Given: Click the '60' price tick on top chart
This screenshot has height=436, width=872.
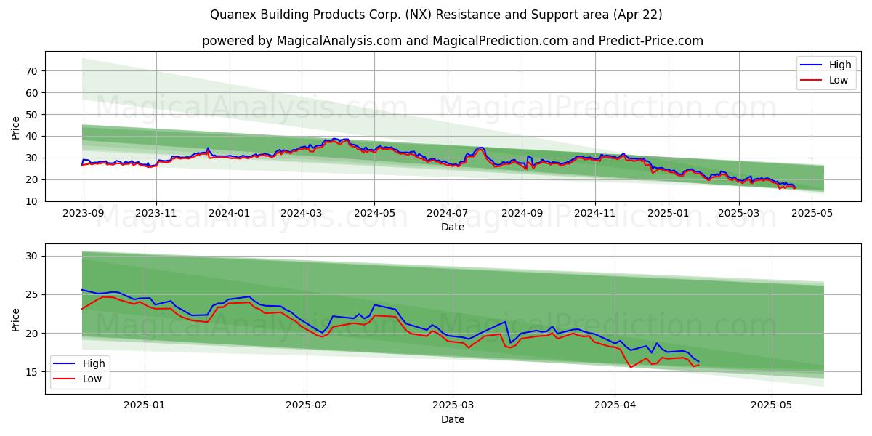Looking at the screenshot, I should point(33,93).
